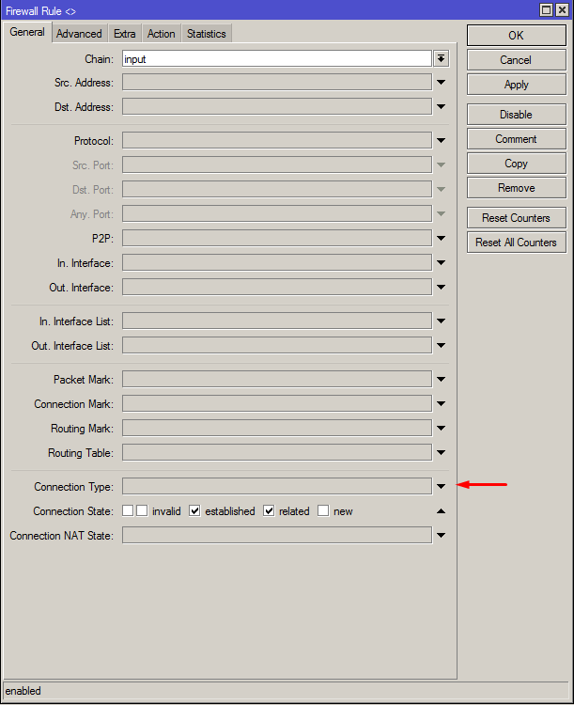Add a Comment to the rule
Screen dimensions: 574x705
point(516,139)
